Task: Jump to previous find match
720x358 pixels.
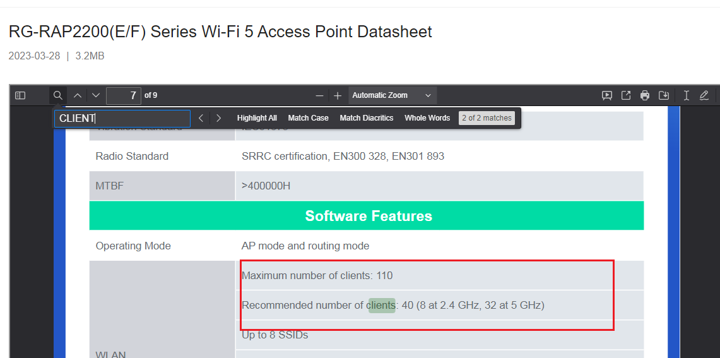Action: click(201, 118)
